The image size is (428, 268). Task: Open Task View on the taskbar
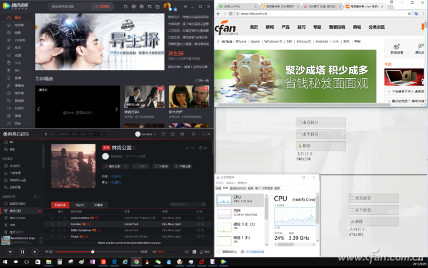[26, 262]
